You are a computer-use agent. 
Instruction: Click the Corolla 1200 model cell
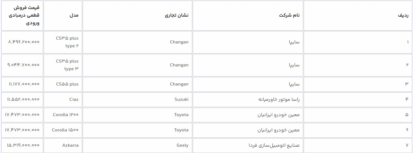point(66,114)
